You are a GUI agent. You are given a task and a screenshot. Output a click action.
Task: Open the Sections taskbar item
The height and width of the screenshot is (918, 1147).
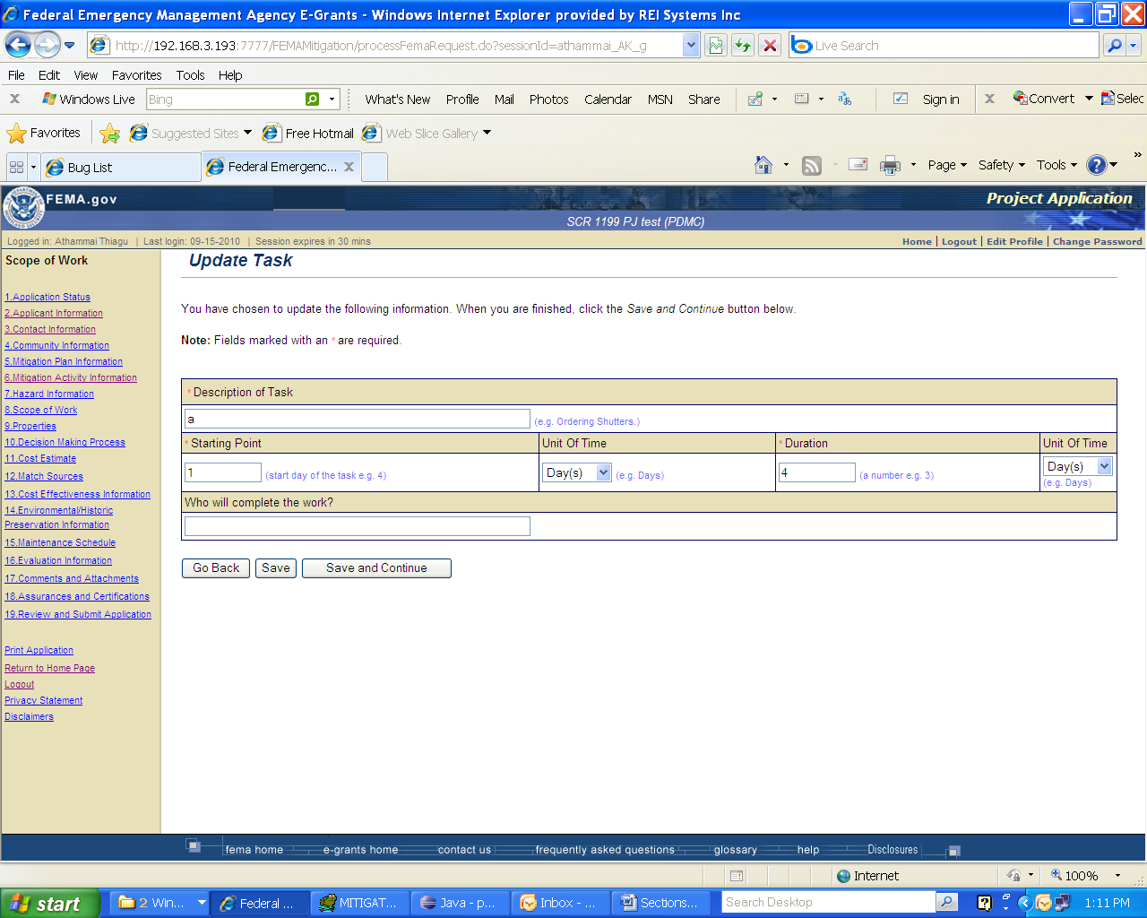point(660,903)
